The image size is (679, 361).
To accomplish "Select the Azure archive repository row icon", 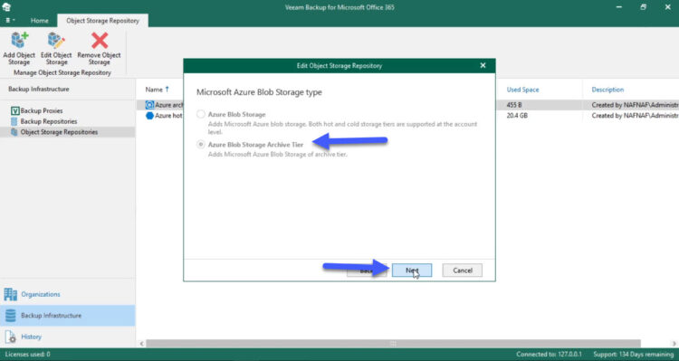I will tap(149, 105).
